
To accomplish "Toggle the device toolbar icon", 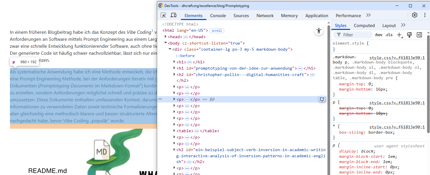I will click(173, 15).
